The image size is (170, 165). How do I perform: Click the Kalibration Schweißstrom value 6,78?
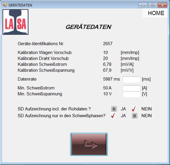107,64
